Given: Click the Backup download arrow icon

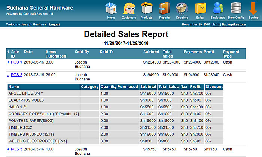Looking at the screenshot, I should (x=253, y=8).
